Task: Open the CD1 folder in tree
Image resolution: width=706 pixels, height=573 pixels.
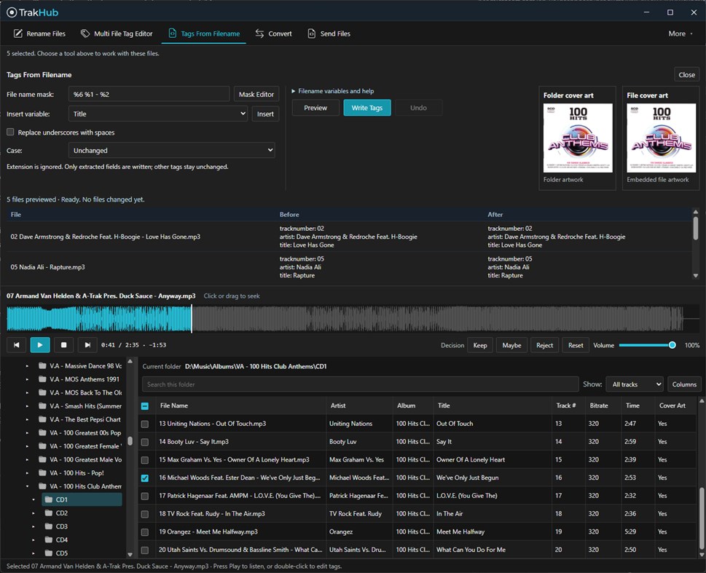Action: pos(82,499)
